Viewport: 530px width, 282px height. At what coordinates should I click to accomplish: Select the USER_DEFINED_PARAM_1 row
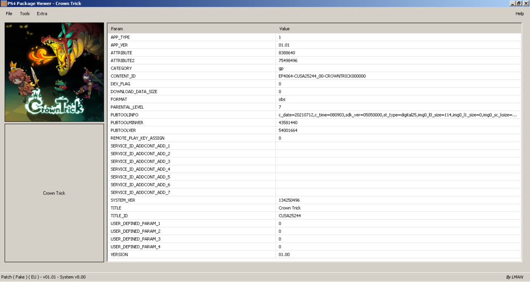tap(314, 224)
